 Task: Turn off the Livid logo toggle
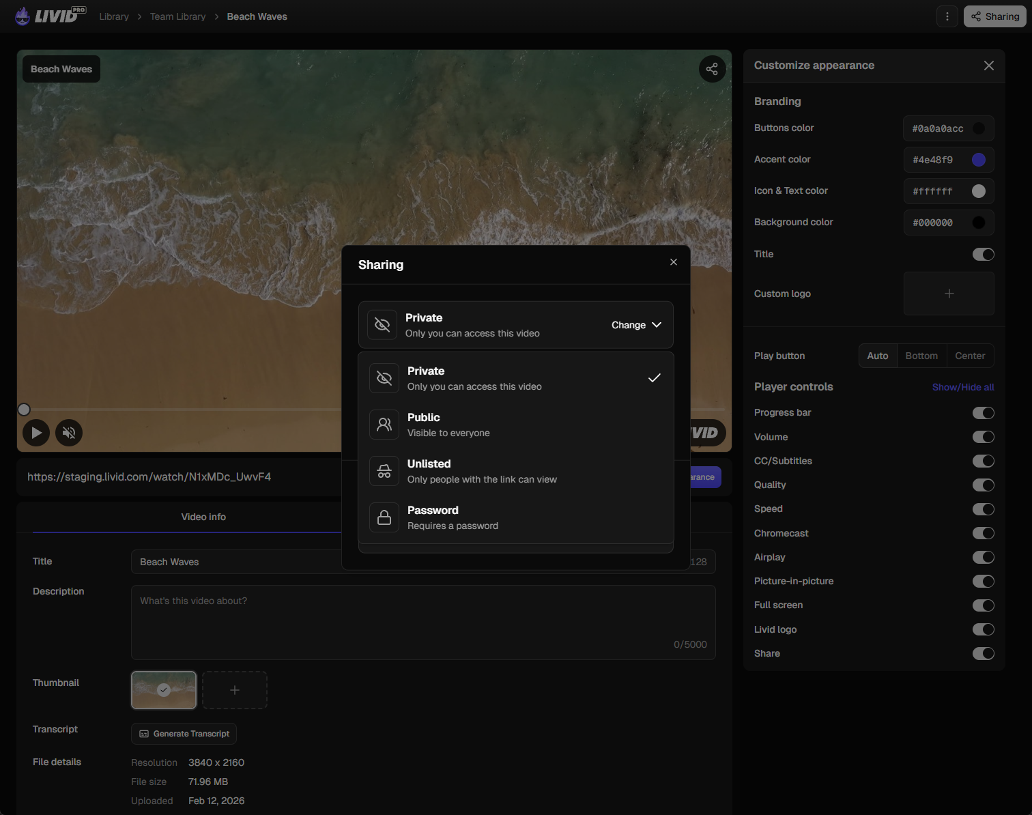tap(983, 629)
